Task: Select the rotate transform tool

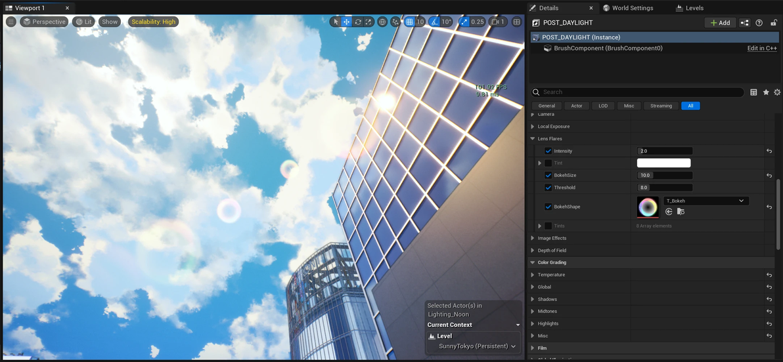Action: [357, 22]
